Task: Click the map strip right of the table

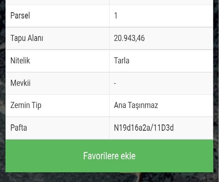Action: click(x=216, y=76)
